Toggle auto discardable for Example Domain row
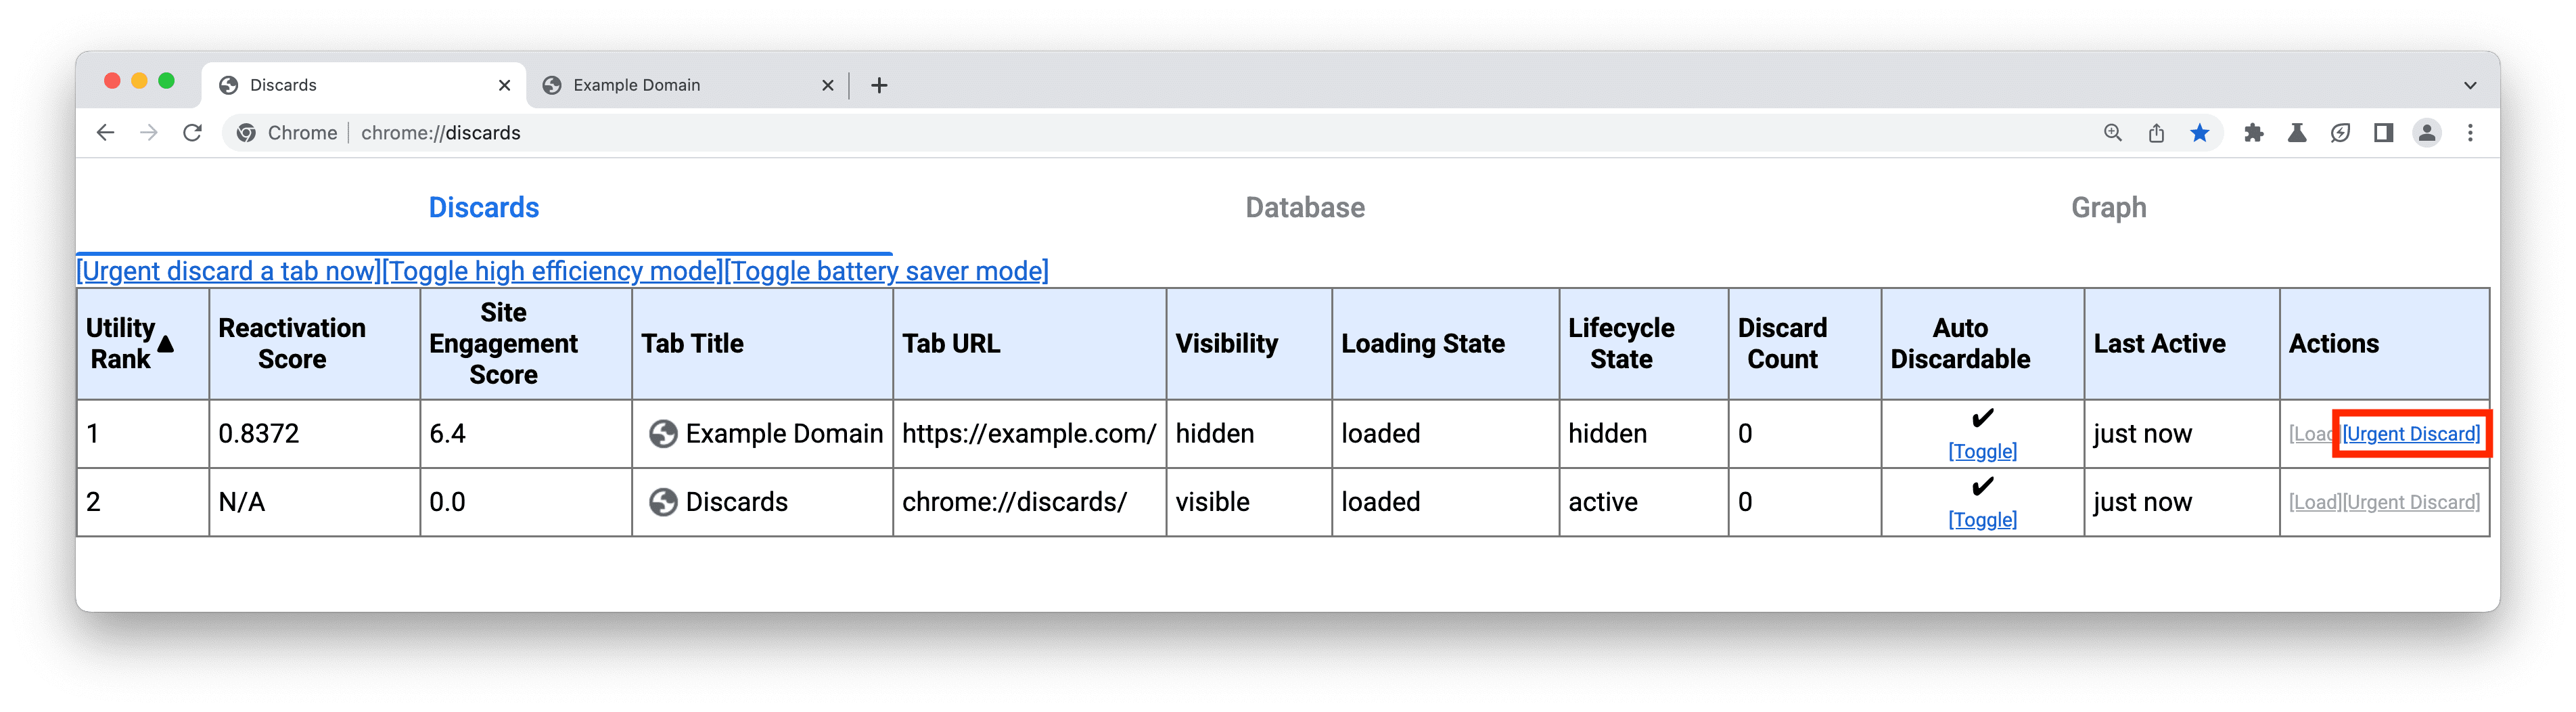This screenshot has height=712, width=2576. point(1983,451)
